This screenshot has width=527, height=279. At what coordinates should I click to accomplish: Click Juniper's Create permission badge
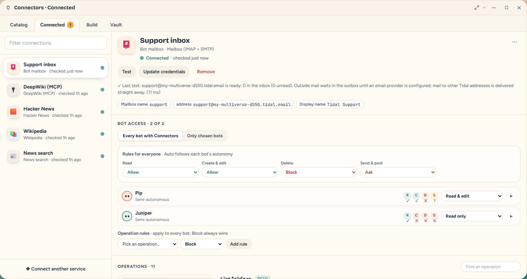[416, 218]
